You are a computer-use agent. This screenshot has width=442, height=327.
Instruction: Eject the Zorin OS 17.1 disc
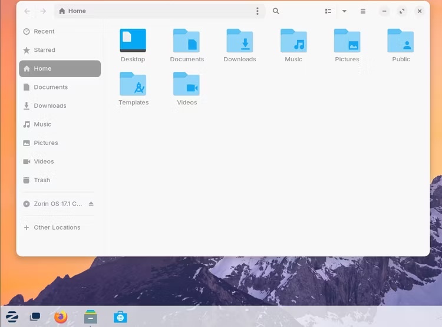(91, 204)
